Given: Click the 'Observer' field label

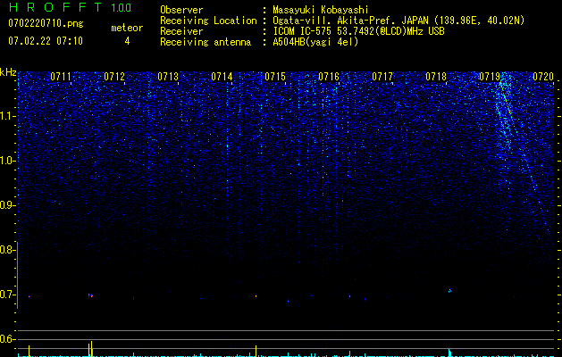Looking at the screenshot, I should click(181, 10).
